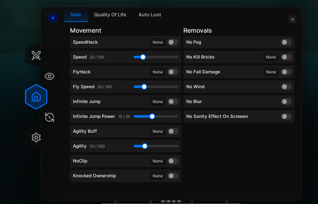The height and width of the screenshot is (204, 318).
Task: Click the blue hexagon logo
Action: tap(53, 18)
